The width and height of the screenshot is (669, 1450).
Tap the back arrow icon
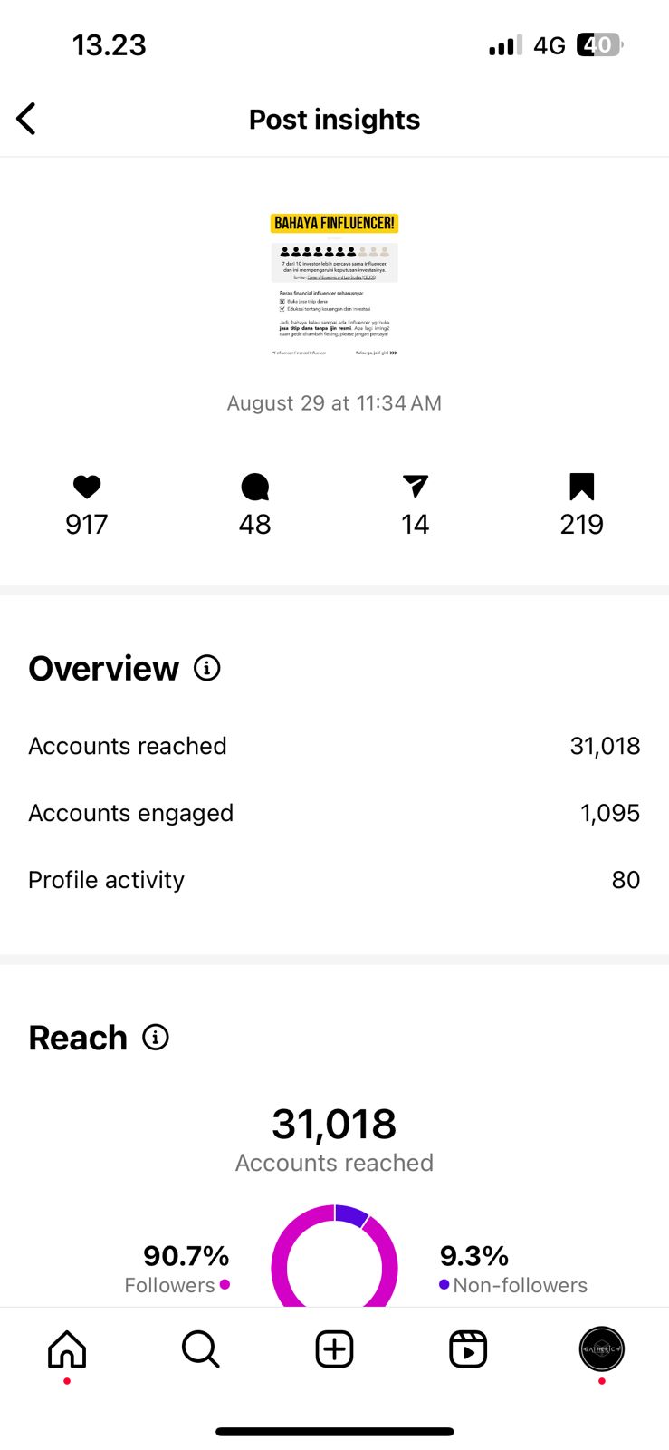tap(26, 119)
